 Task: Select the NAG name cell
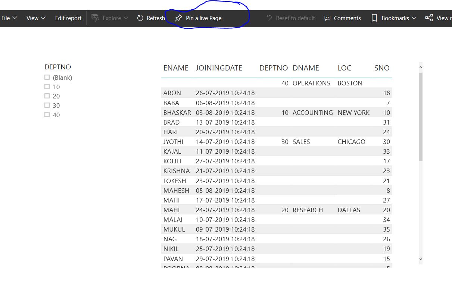coord(170,239)
